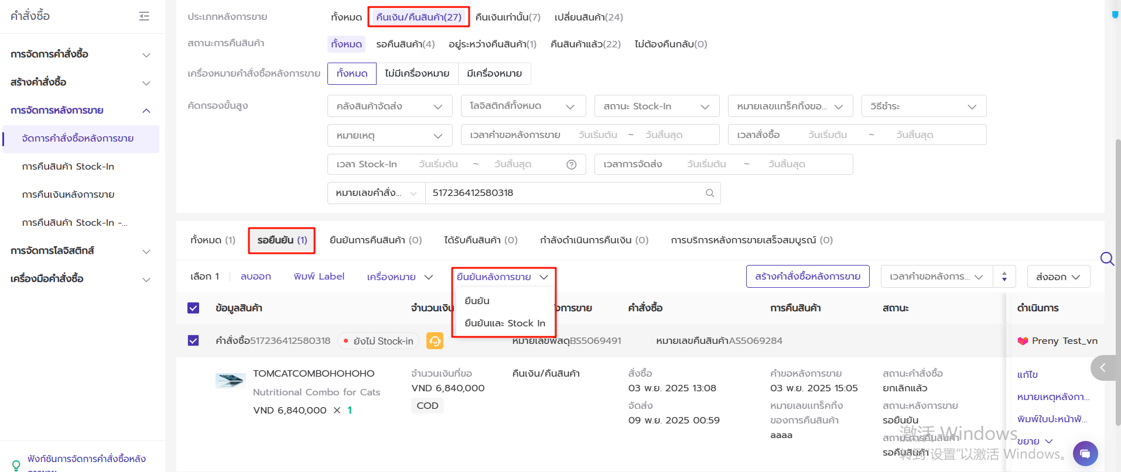The width and height of the screenshot is (1121, 472).
Task: Click สร้างคำสั่งซื้อหลังการขาย button
Action: 807,277
